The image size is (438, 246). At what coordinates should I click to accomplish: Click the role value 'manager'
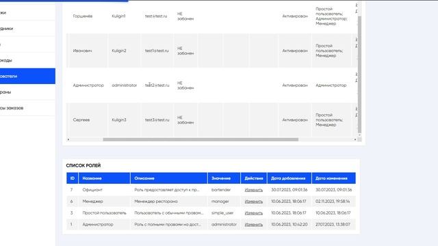(x=220, y=202)
